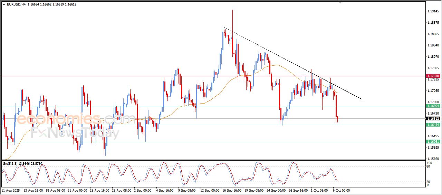442x195 pixels.
Task: Select the 6 Oct 00:00 time label
Action: click(342, 190)
